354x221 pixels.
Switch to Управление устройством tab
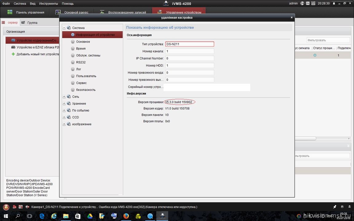(x=179, y=11)
